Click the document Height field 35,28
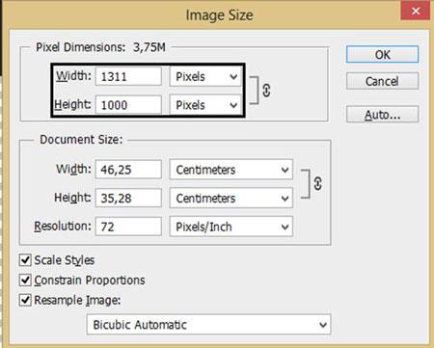Screen dimensions: 434x348 [x=128, y=198]
